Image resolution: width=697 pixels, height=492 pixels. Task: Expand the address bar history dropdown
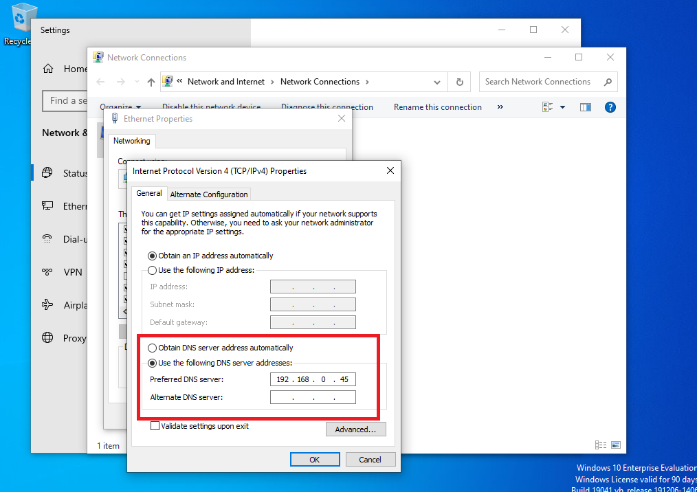coord(437,82)
